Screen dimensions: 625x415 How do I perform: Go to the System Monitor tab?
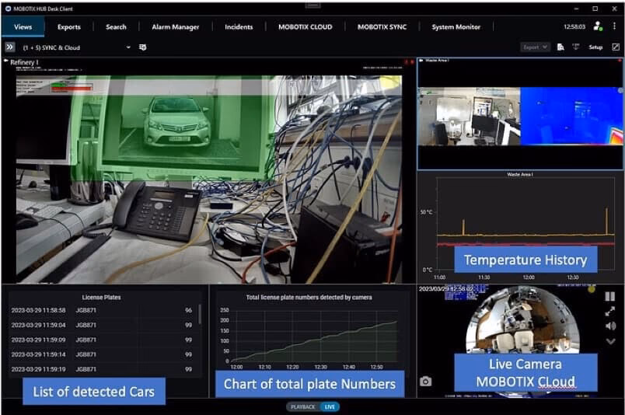coord(456,27)
